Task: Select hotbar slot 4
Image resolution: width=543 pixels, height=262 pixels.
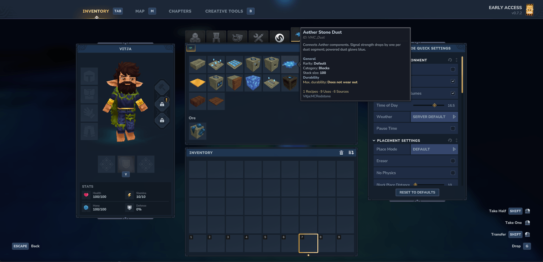Action: (x=253, y=243)
